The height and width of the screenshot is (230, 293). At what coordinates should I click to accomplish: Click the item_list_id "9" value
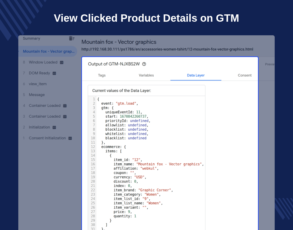point(145,199)
